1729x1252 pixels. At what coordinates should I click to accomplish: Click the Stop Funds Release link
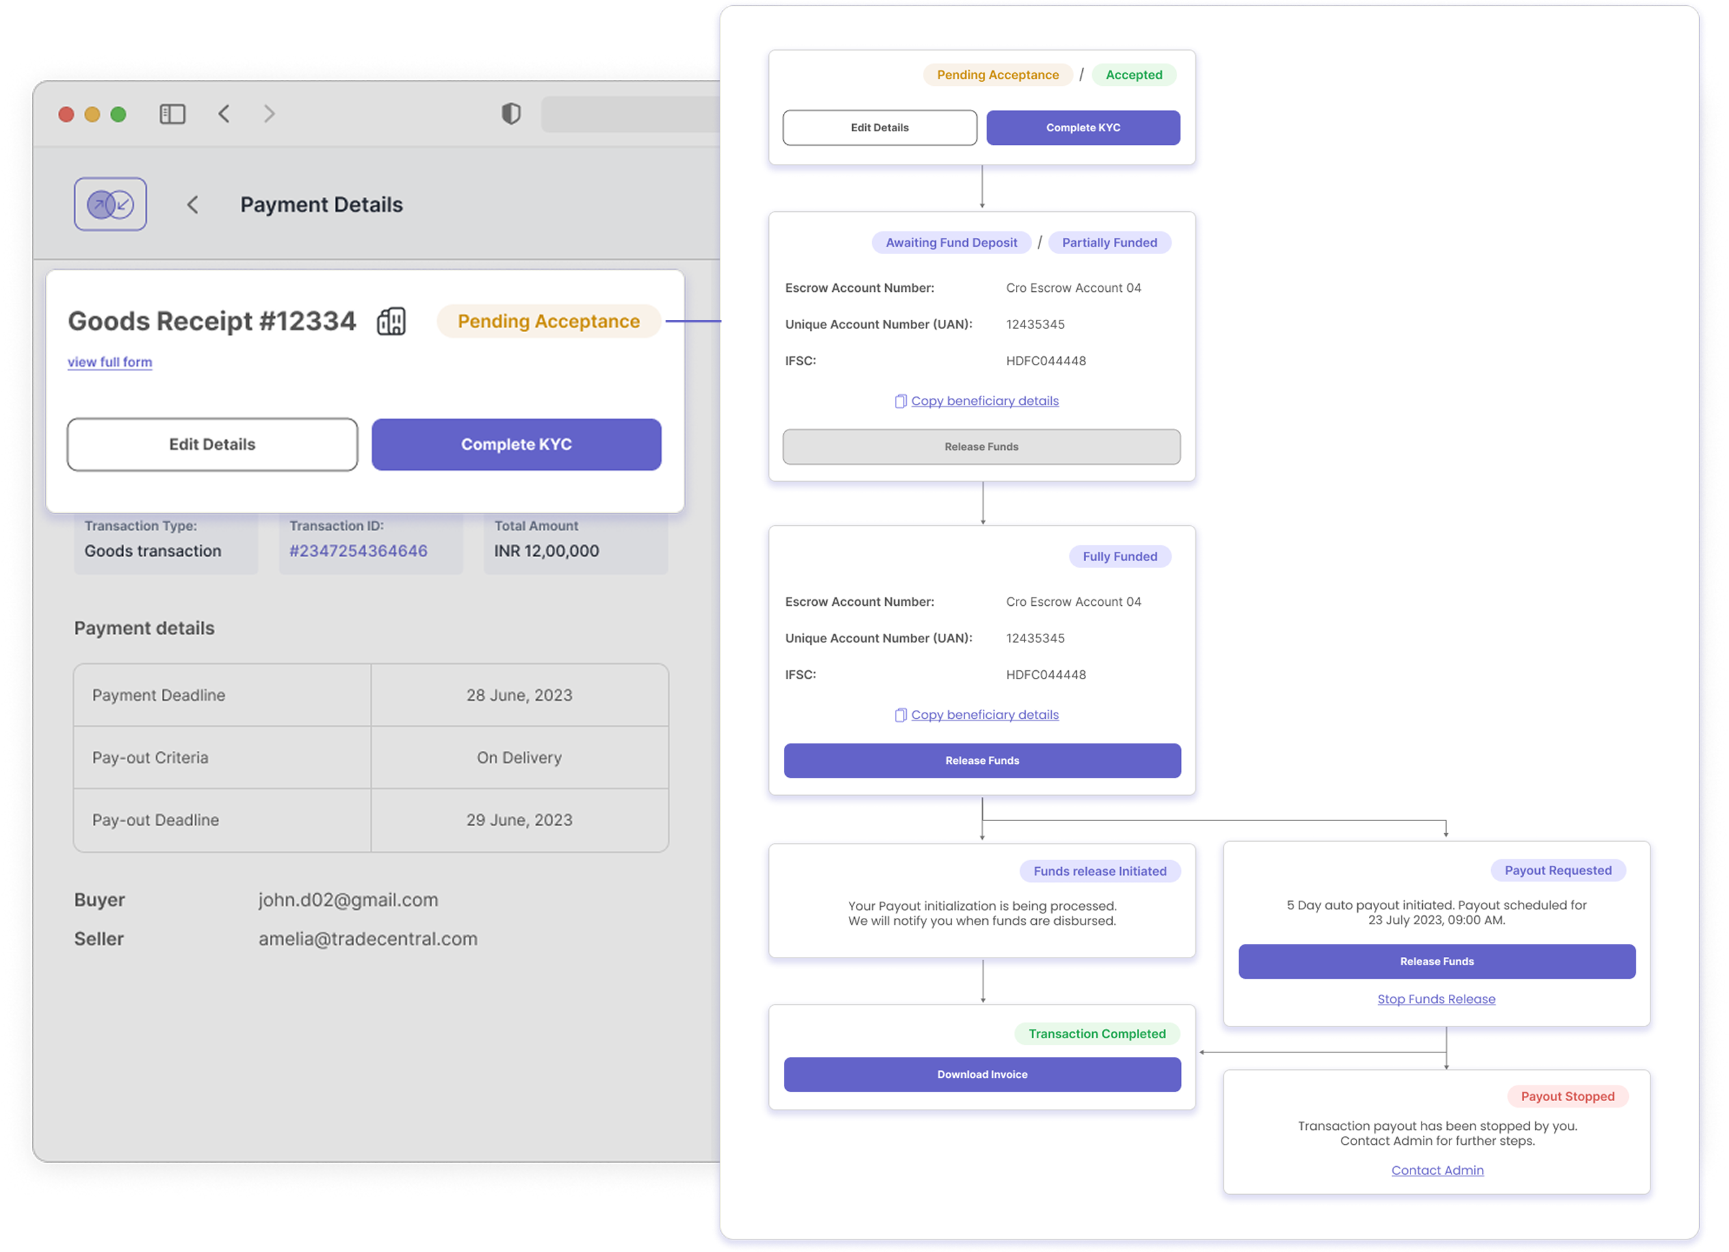pos(1436,1000)
